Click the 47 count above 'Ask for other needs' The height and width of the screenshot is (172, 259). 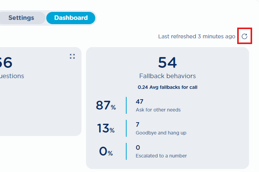click(x=140, y=102)
